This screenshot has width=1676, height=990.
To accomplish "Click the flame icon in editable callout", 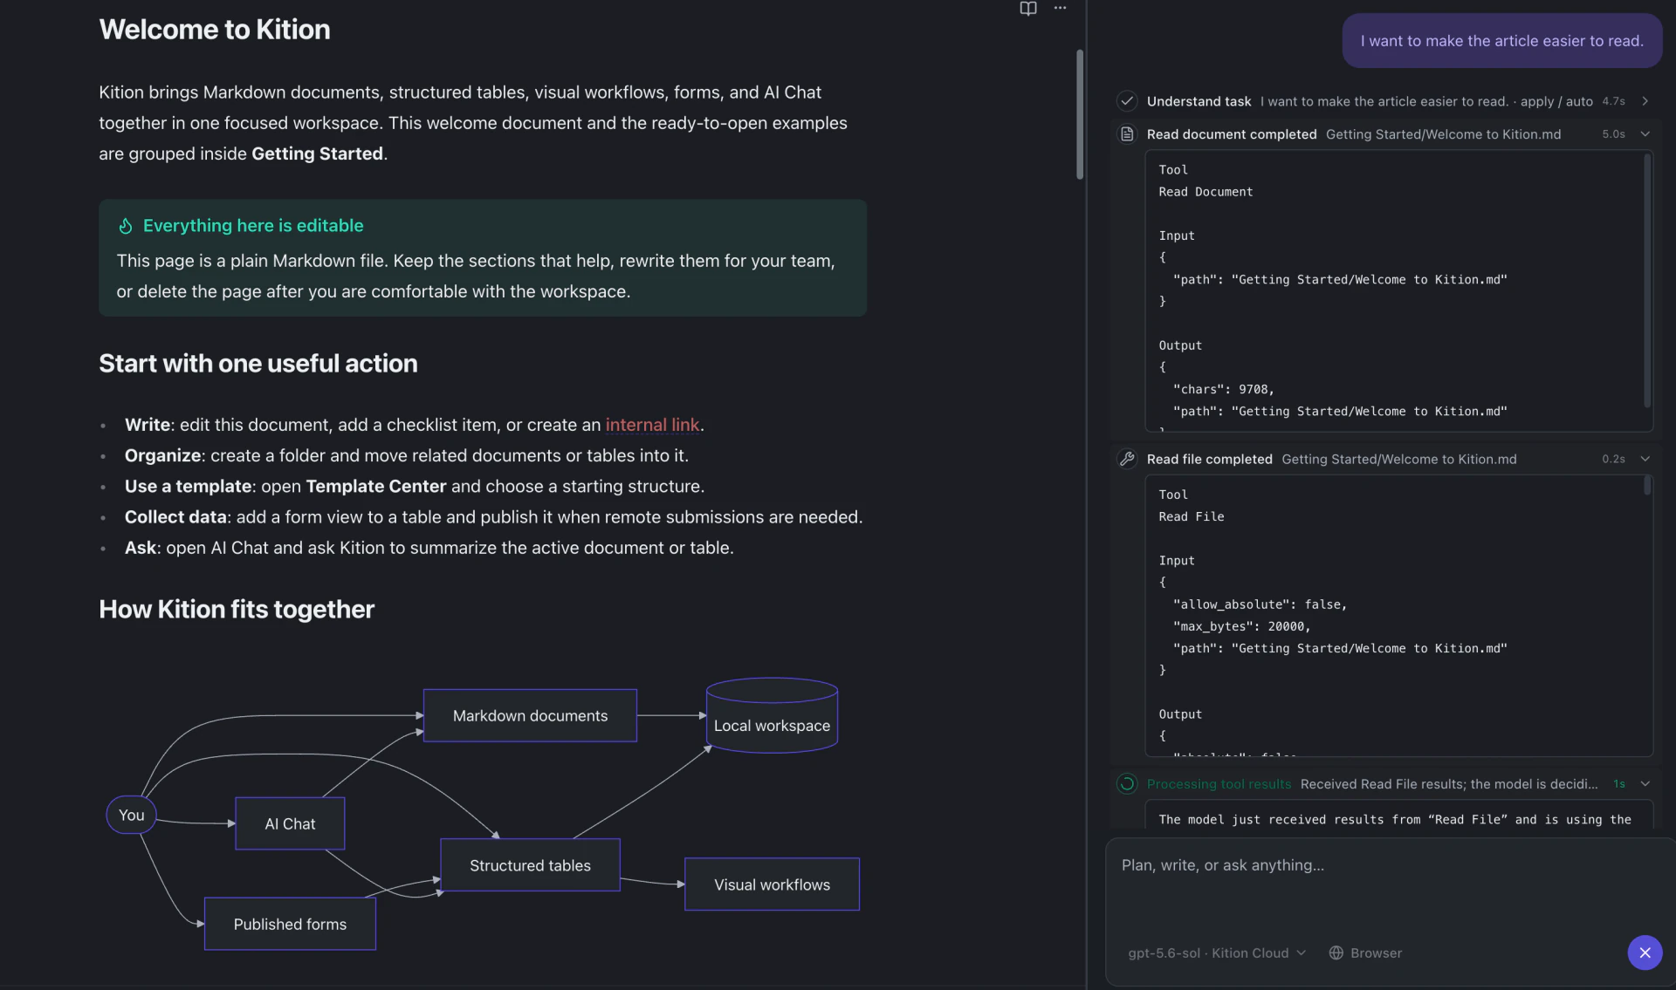I will [x=126, y=226].
